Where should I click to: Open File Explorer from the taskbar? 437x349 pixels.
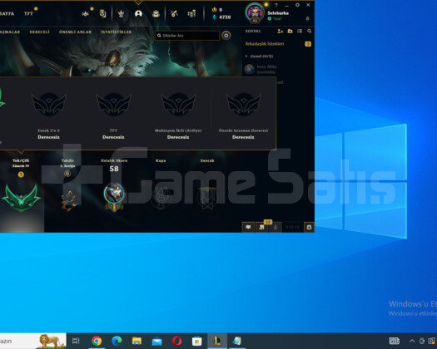point(137,341)
